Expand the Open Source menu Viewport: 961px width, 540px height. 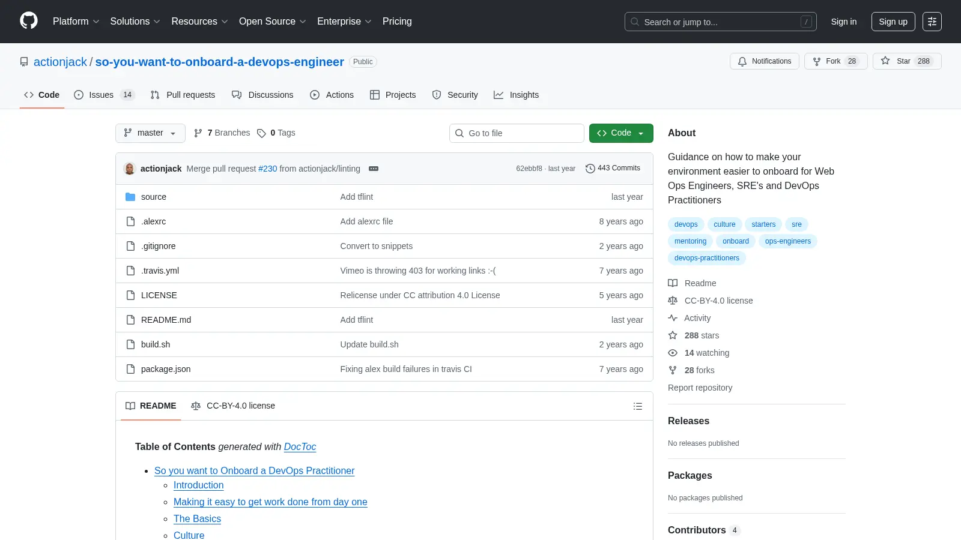pyautogui.click(x=273, y=22)
